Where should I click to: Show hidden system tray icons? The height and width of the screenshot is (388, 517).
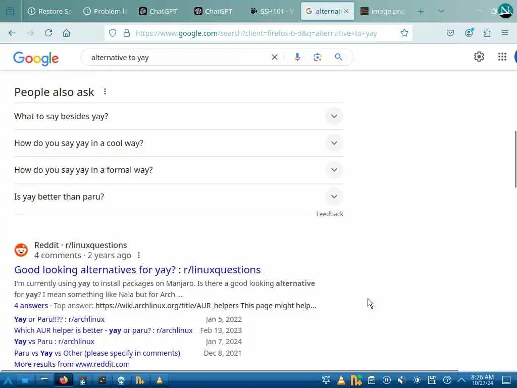pyautogui.click(x=461, y=380)
